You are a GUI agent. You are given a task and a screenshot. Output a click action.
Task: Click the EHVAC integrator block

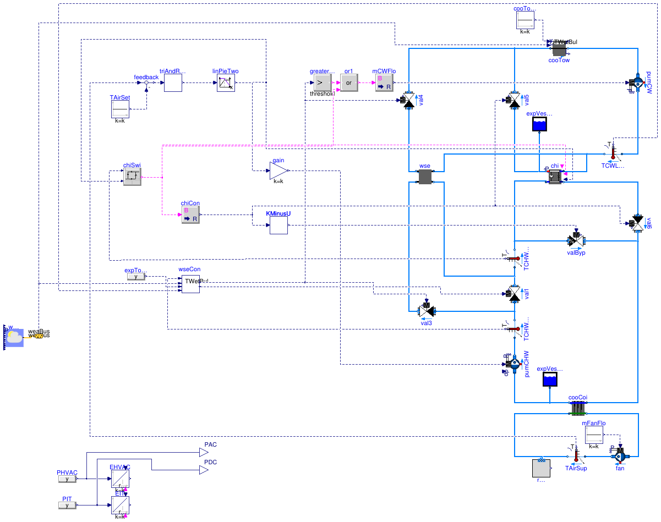click(120, 479)
